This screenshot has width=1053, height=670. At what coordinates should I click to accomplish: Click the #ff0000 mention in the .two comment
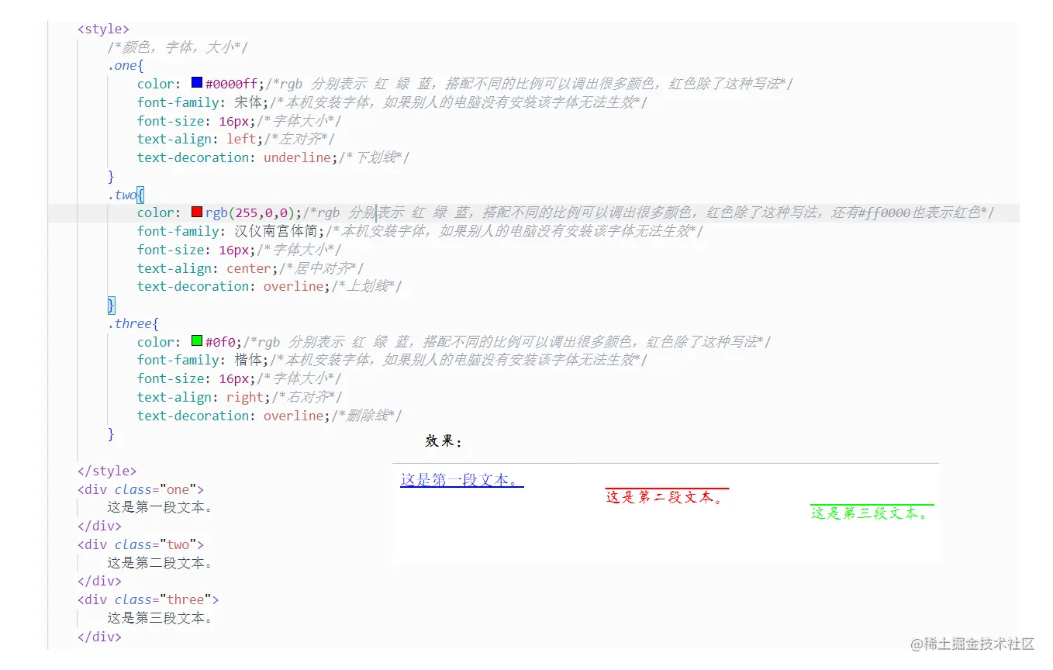tap(884, 212)
